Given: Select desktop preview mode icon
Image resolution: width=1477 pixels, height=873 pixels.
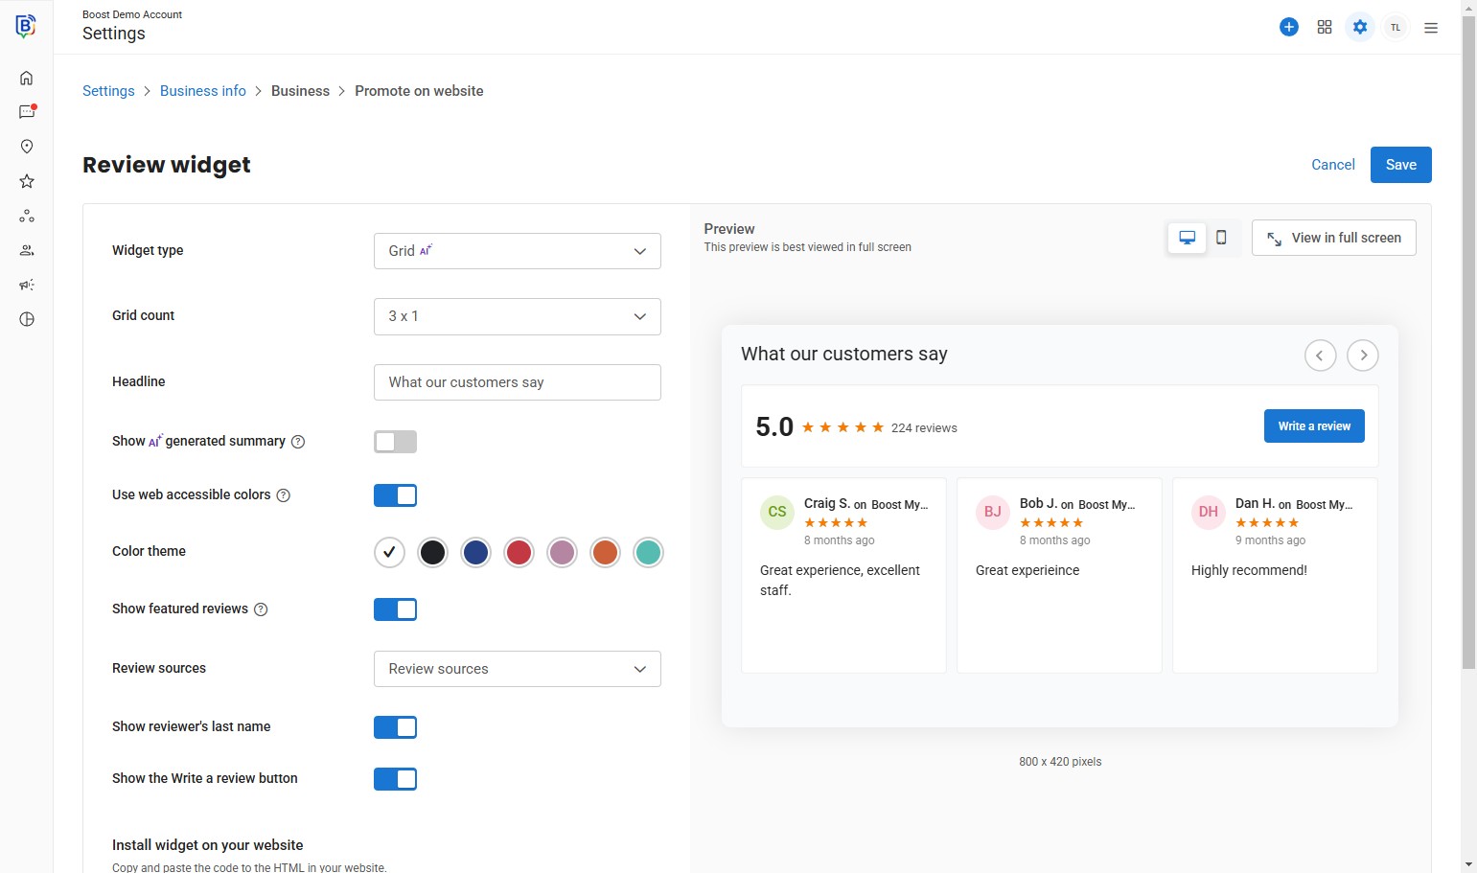Looking at the screenshot, I should tap(1187, 238).
